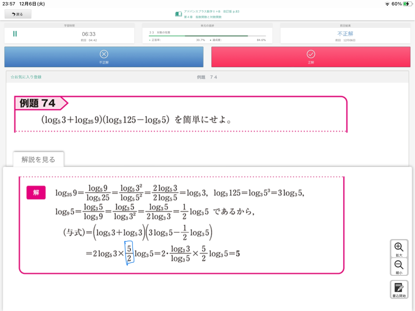Image resolution: width=415 pixels, height=311 pixels.
Task: Click the highlighted 5/2 fraction annotation
Action: point(129,252)
